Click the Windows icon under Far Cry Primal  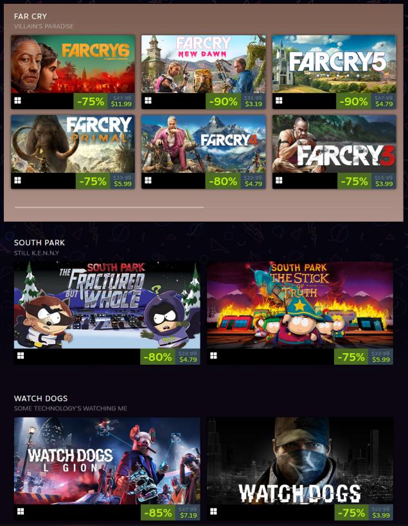pyautogui.click(x=18, y=180)
